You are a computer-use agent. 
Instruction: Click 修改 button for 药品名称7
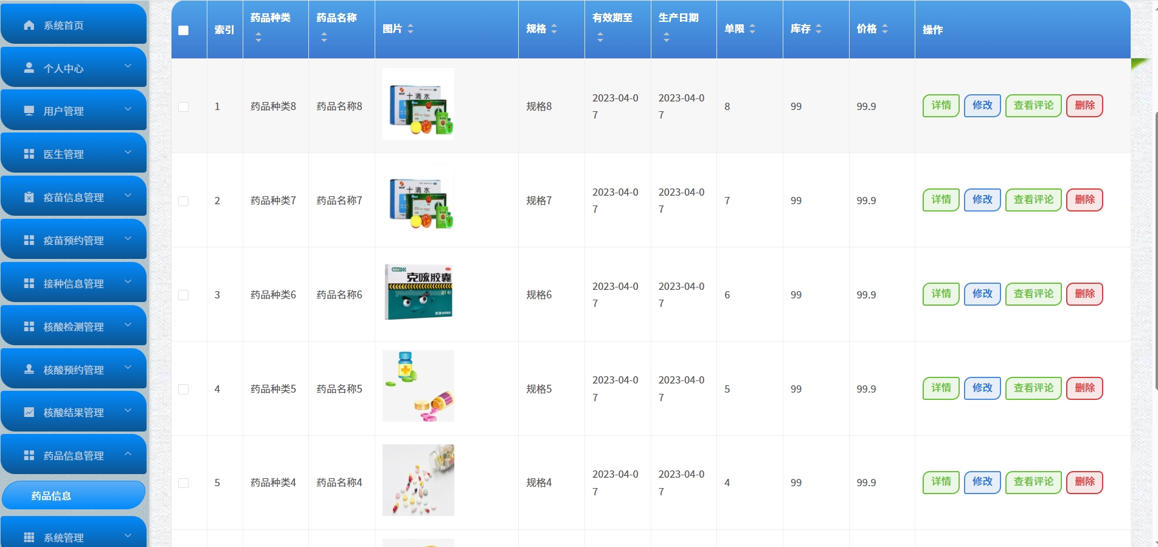[982, 200]
